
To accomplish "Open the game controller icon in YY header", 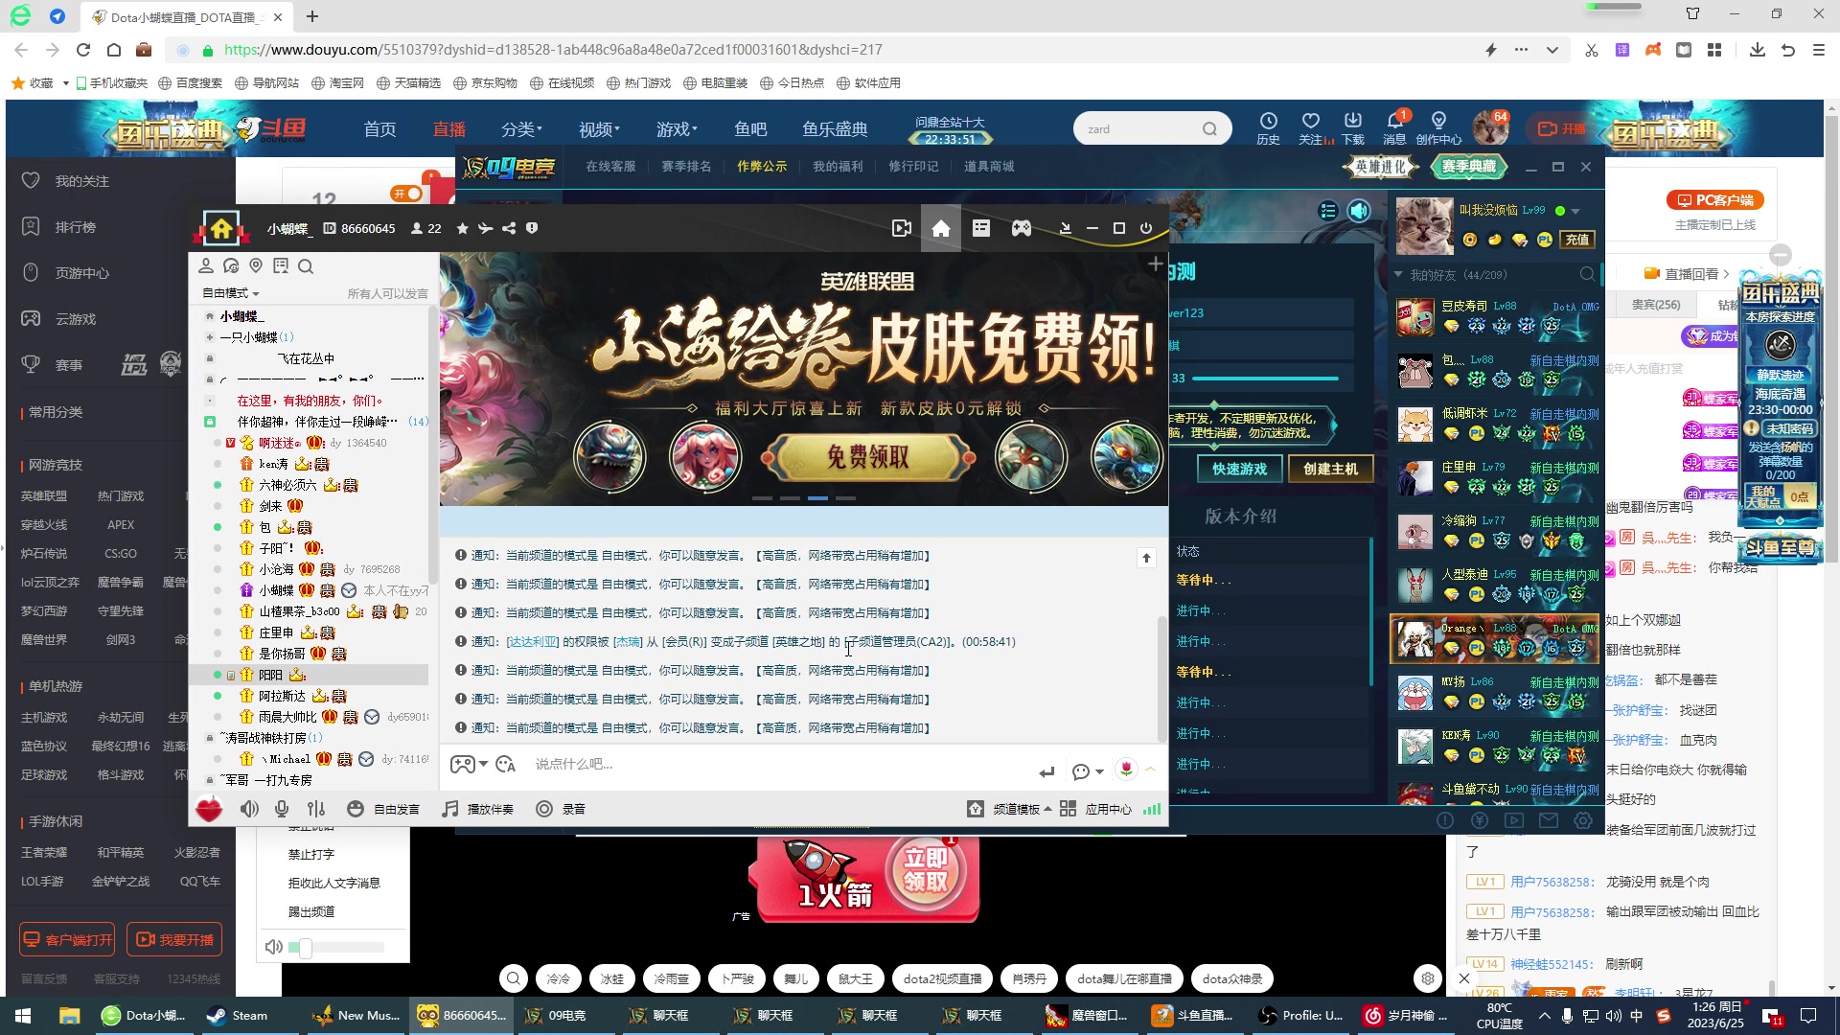I will coord(1022,228).
